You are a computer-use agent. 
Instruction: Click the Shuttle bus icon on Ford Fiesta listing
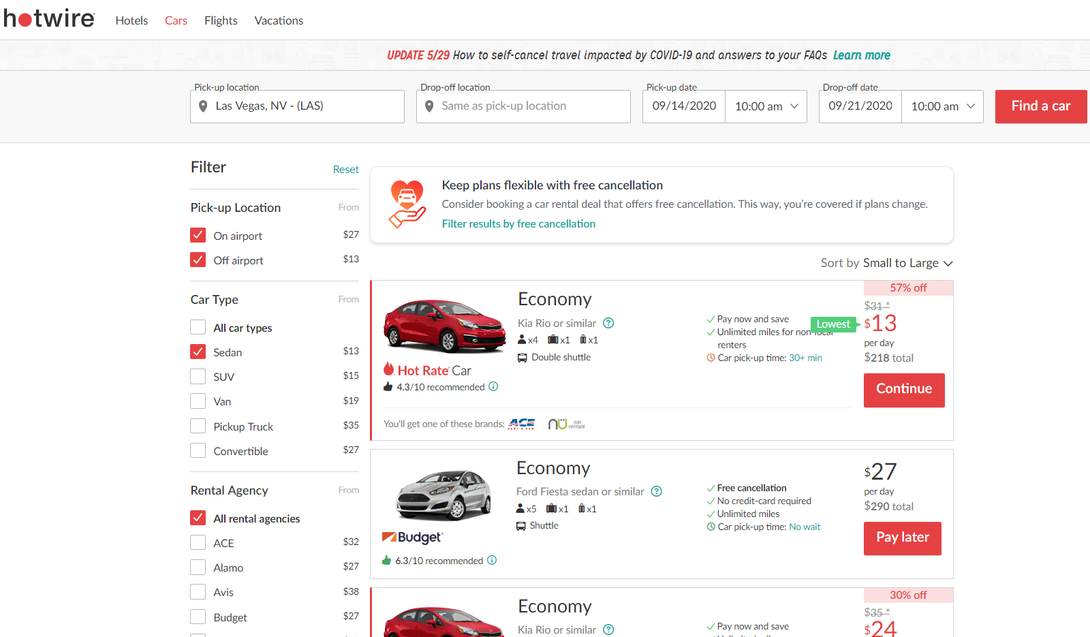pyautogui.click(x=521, y=526)
